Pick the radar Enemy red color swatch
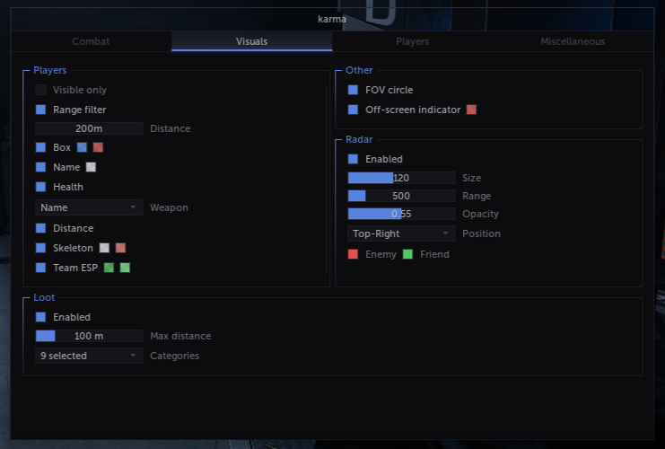This screenshot has width=665, height=449. (x=353, y=254)
